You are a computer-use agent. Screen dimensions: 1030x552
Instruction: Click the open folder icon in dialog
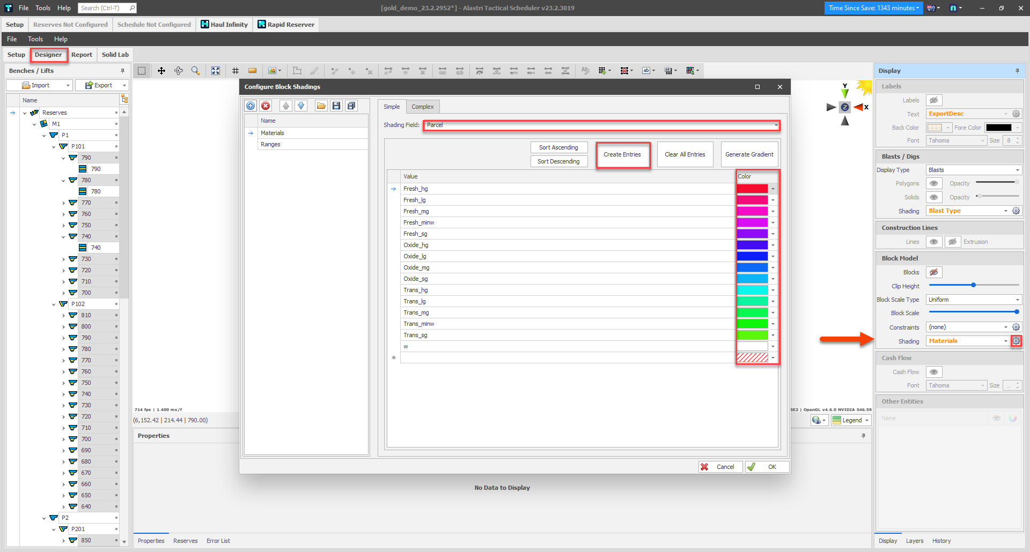click(x=321, y=106)
